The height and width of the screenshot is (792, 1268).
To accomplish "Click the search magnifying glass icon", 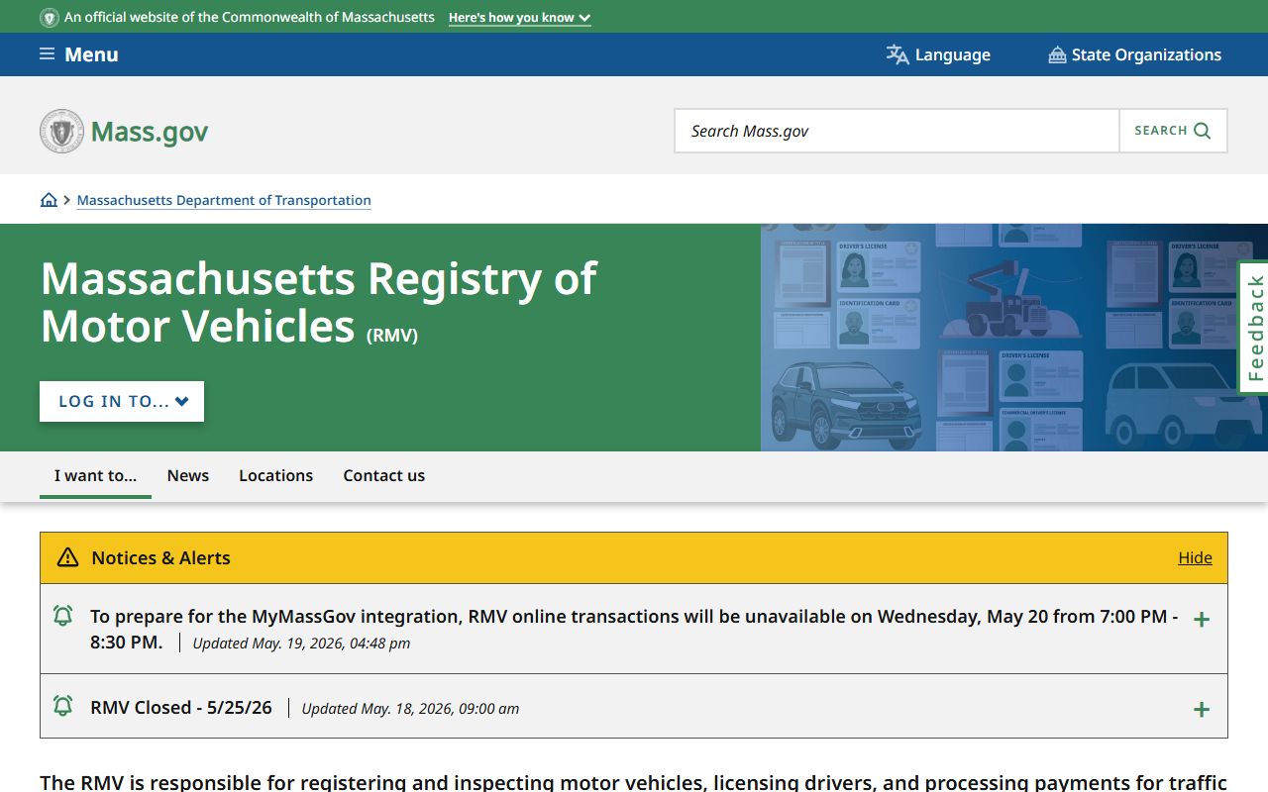I will pyautogui.click(x=1203, y=131).
